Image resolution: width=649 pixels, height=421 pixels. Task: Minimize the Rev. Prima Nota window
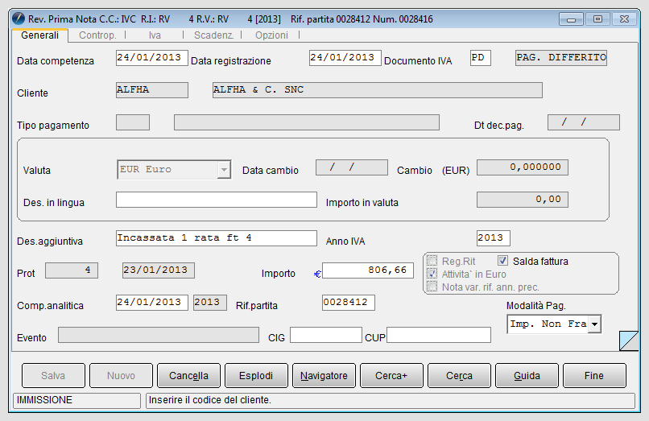(571, 19)
